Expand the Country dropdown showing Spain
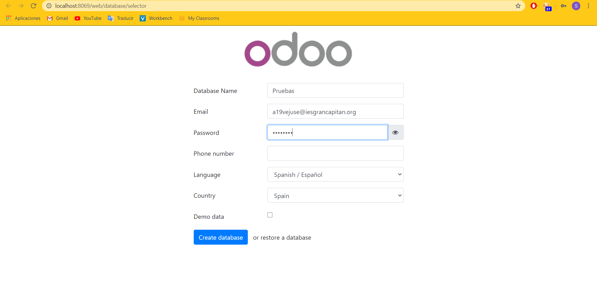This screenshot has height=304, width=597. pyautogui.click(x=336, y=195)
